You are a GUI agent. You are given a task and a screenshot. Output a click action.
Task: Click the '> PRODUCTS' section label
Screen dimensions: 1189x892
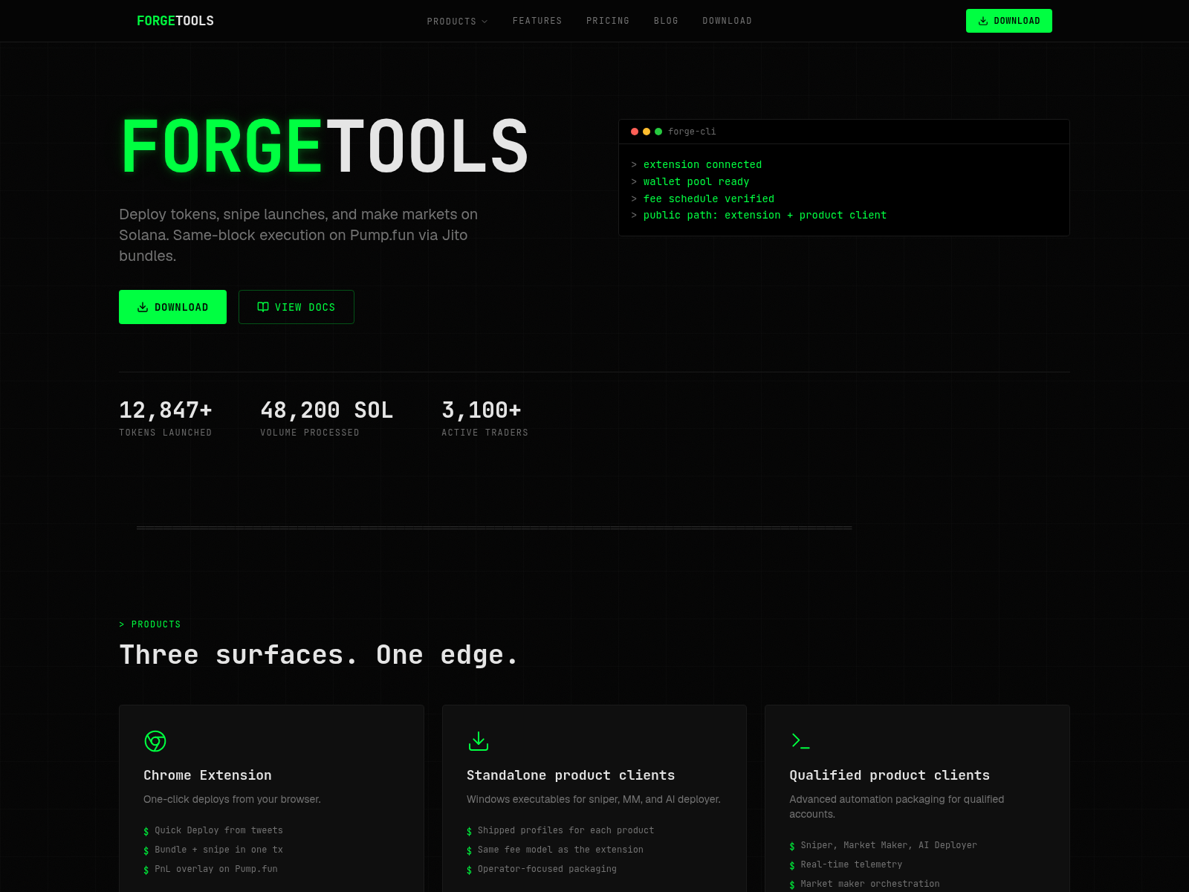(x=149, y=624)
